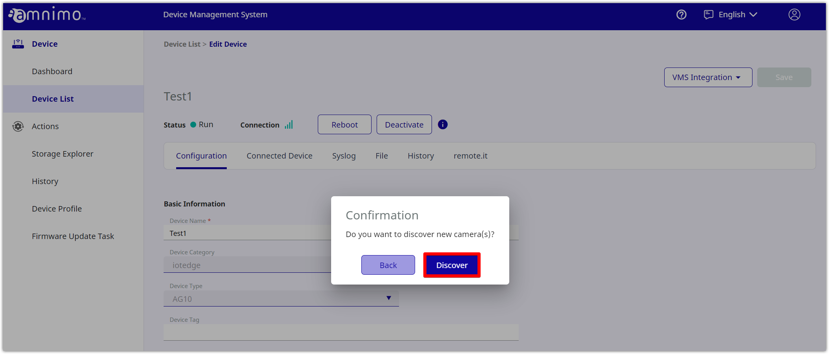
Task: Open the VMS Integration dropdown
Action: coord(707,77)
